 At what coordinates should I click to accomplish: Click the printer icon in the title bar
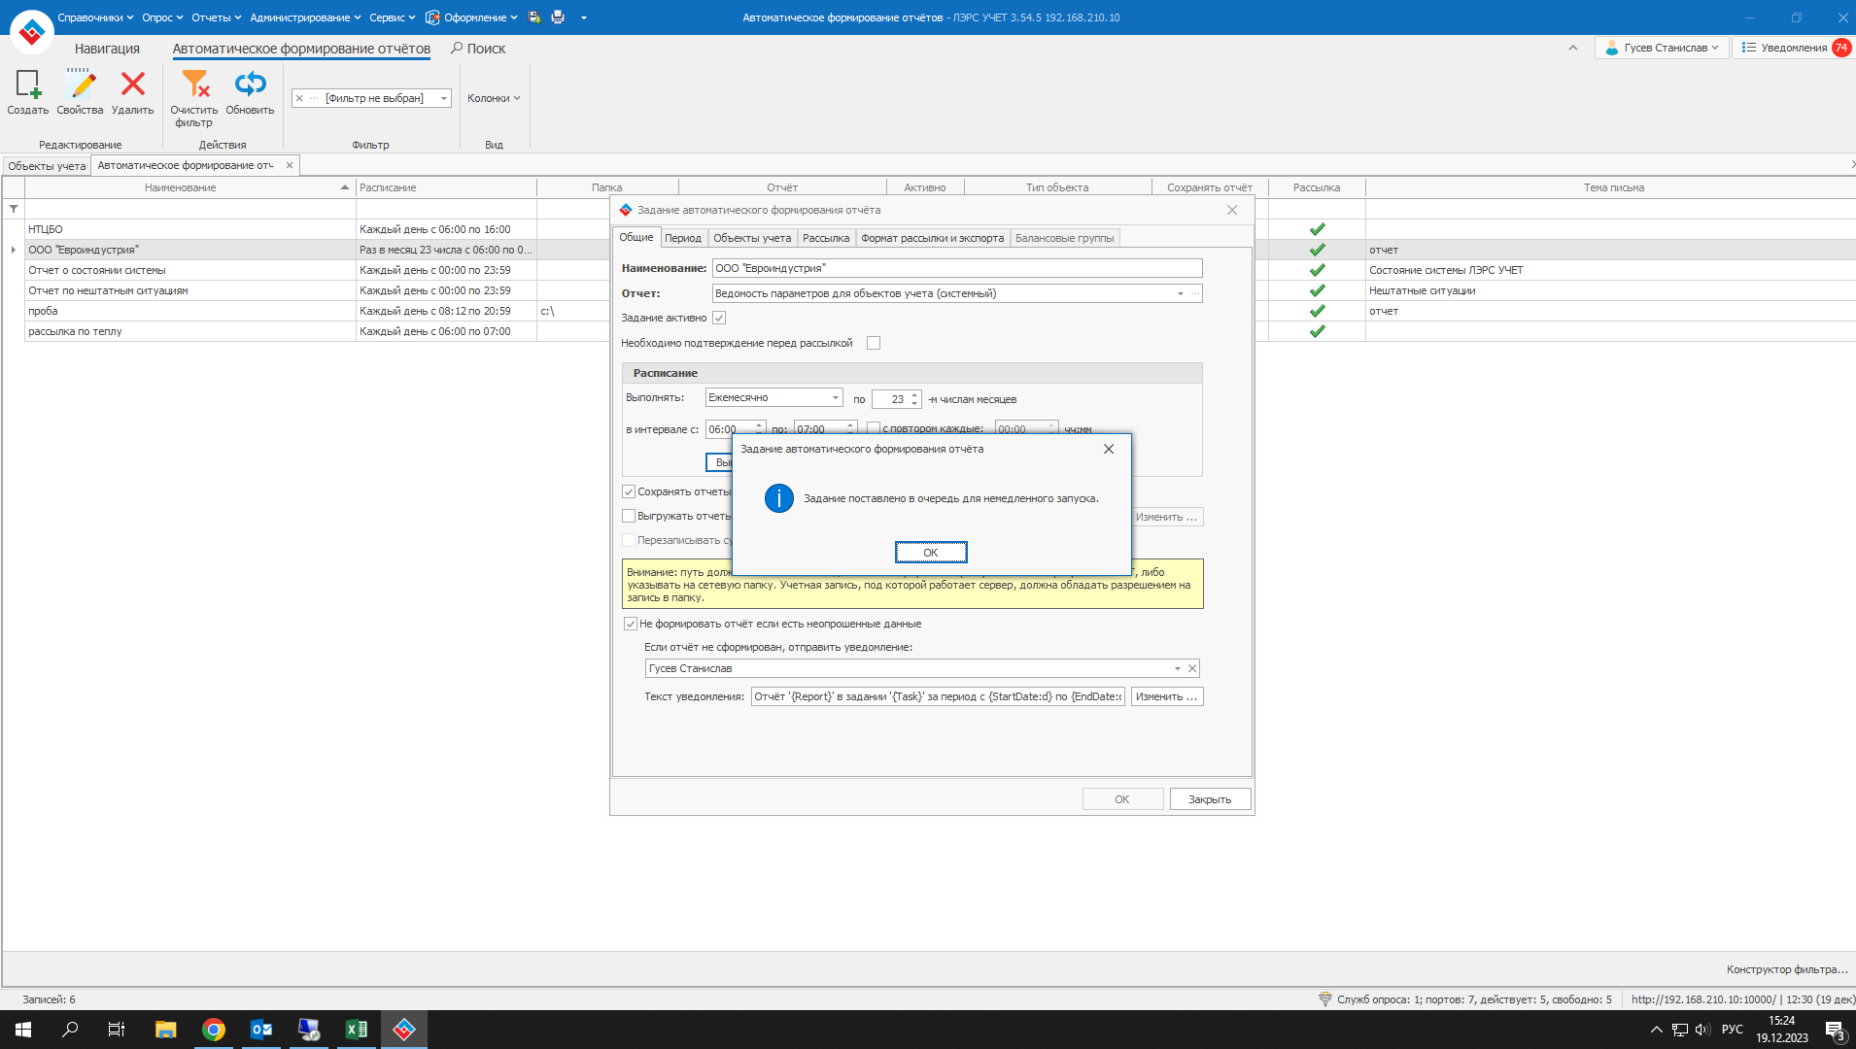point(558,17)
